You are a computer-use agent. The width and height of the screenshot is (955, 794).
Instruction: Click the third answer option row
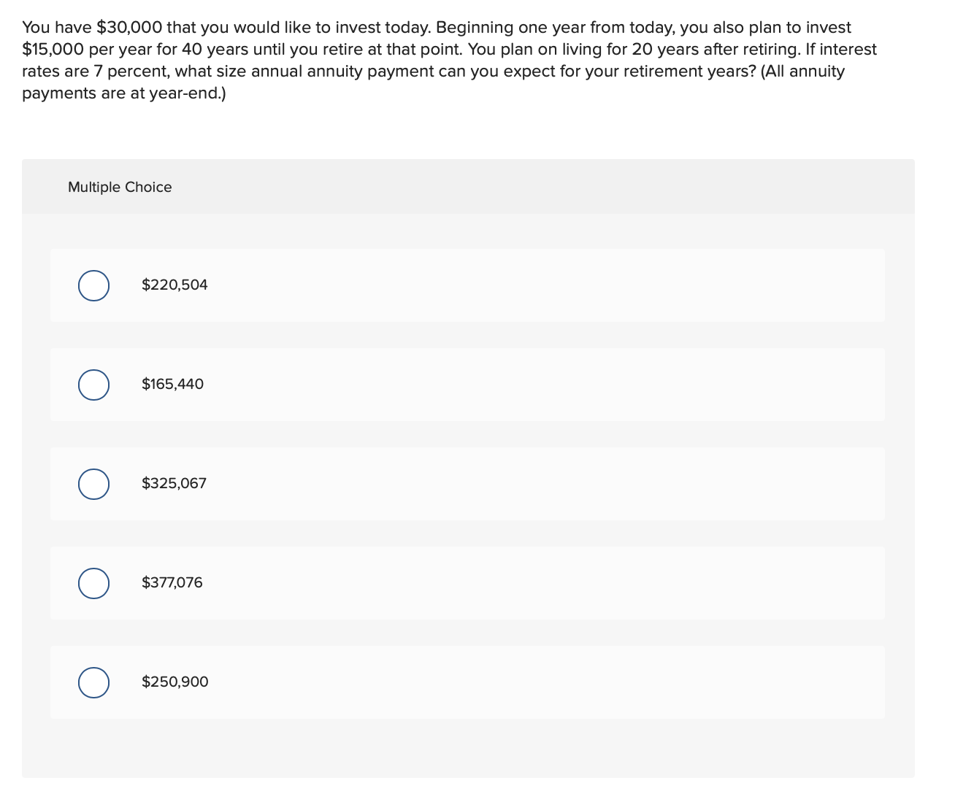pos(467,484)
